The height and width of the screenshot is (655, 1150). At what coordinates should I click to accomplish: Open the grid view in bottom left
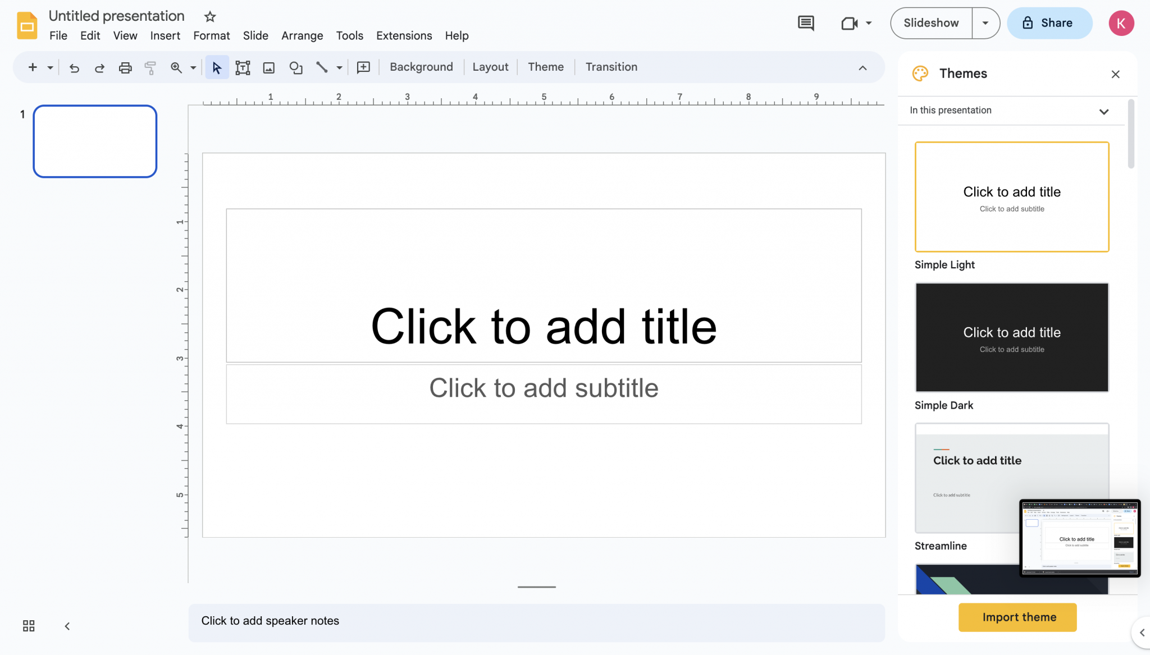click(x=29, y=625)
